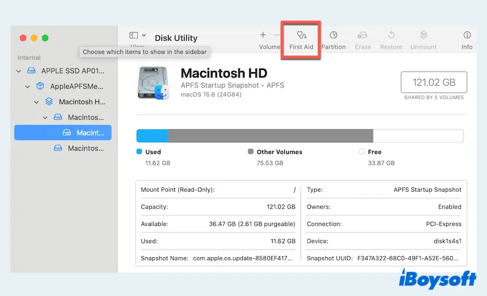
Task: Click the Unmount toolbar icon
Action: [x=423, y=35]
